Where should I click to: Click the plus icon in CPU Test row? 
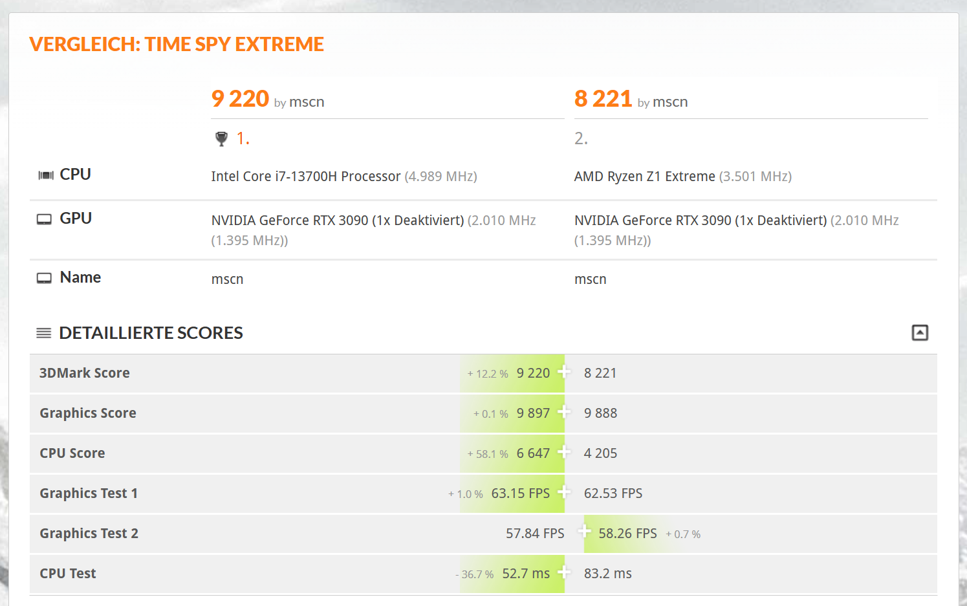click(x=564, y=572)
